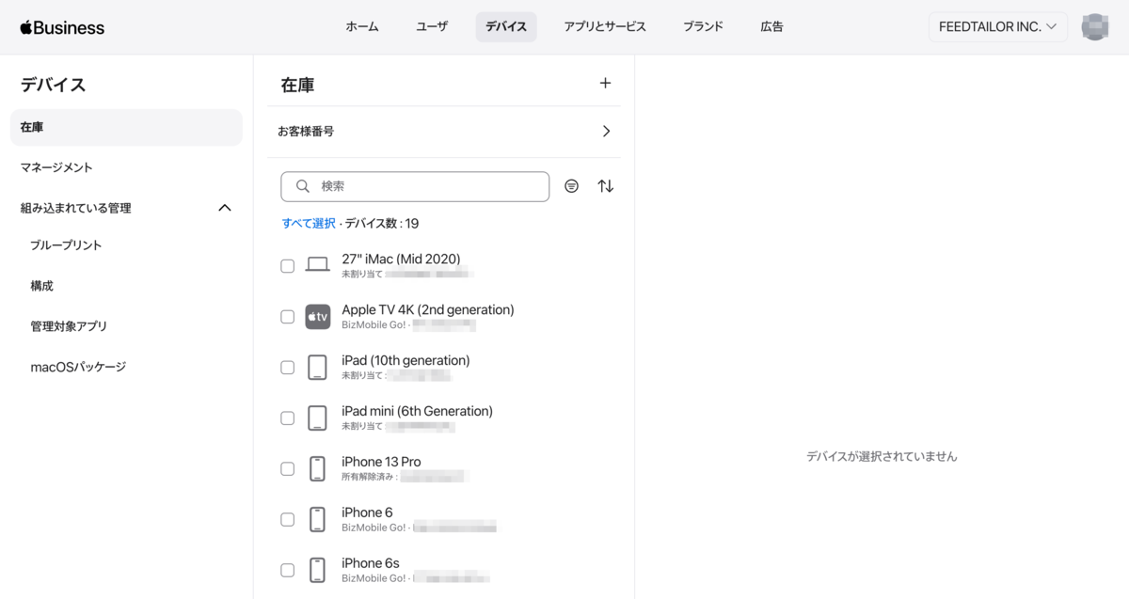Expand the お客様番号 row chevron
This screenshot has height=599, width=1129.
606,132
